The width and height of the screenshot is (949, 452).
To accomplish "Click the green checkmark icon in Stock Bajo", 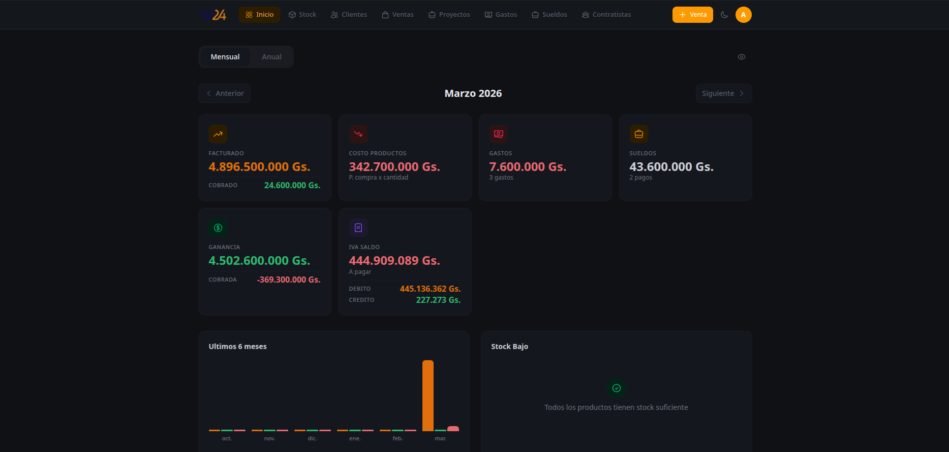I will pyautogui.click(x=617, y=388).
